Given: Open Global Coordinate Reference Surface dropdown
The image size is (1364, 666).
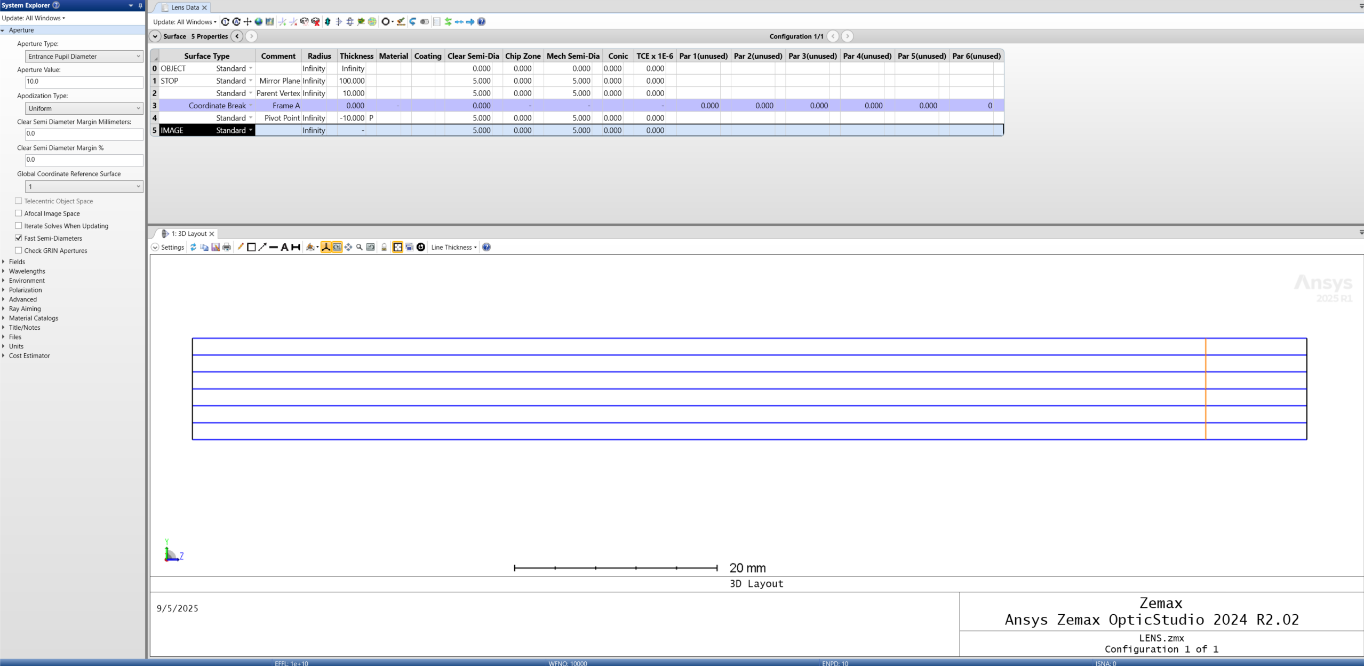Looking at the screenshot, I should pyautogui.click(x=84, y=186).
